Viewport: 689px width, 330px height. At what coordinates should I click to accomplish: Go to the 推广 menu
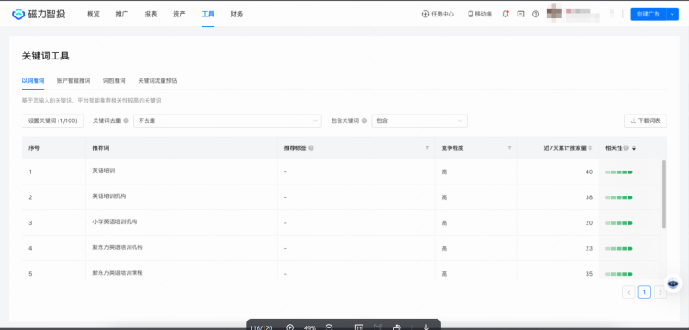122,14
